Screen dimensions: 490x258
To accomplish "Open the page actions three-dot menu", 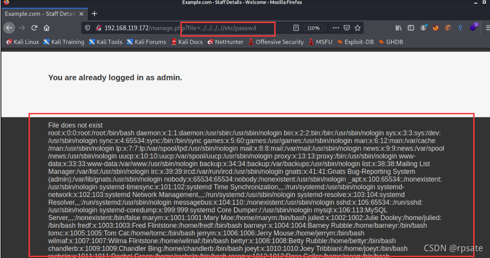I will coord(335,28).
